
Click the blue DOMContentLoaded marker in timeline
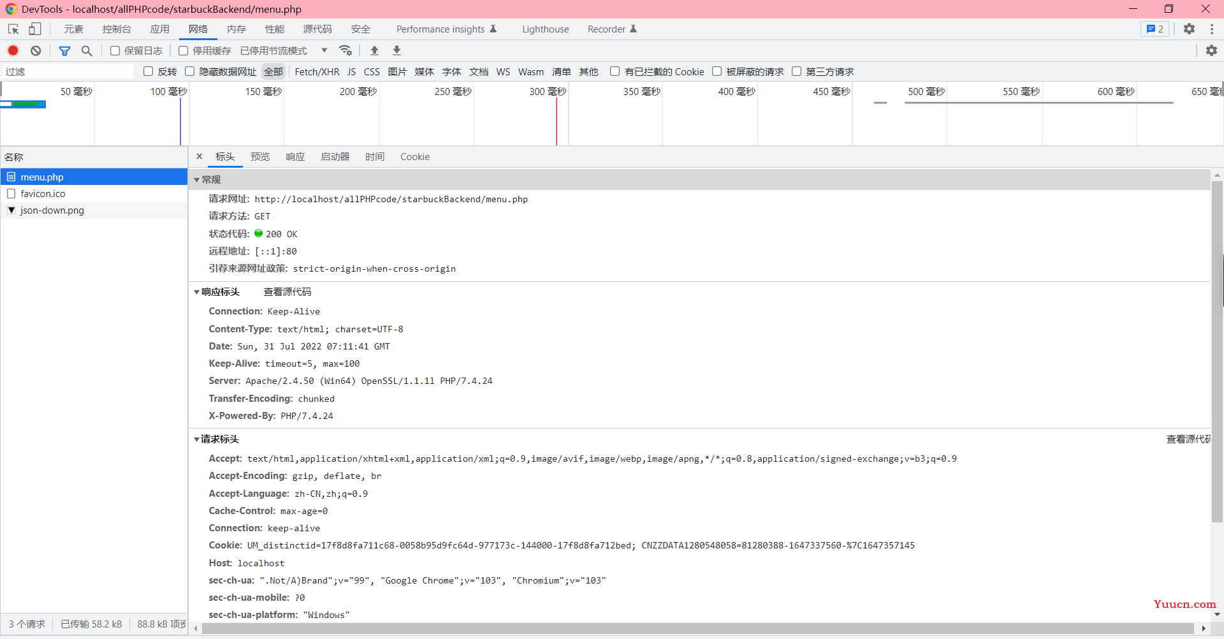coord(180,121)
